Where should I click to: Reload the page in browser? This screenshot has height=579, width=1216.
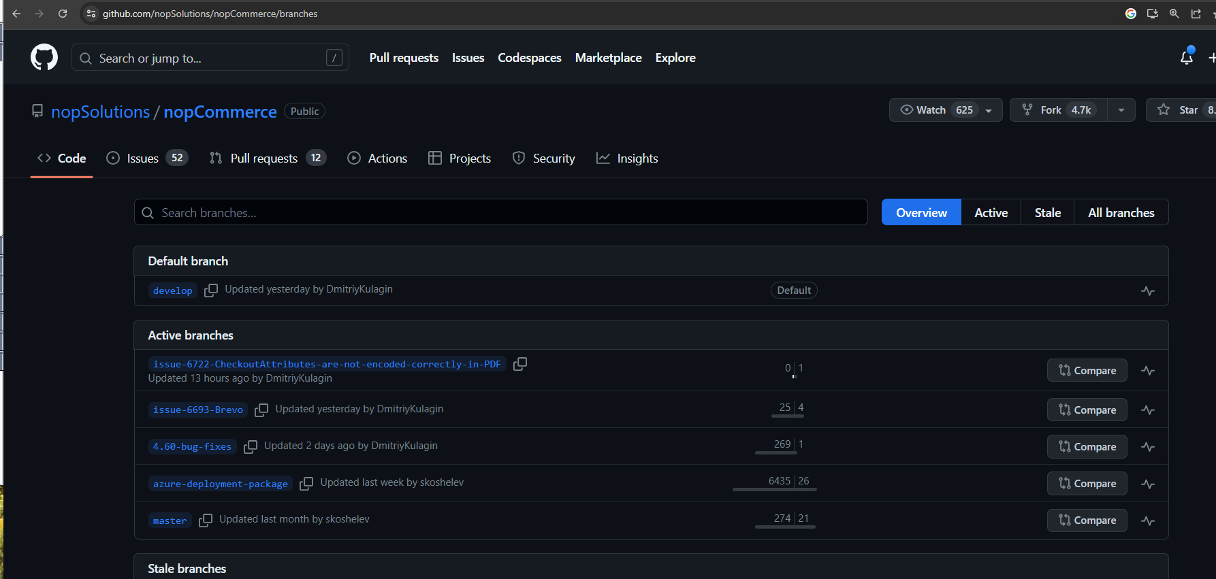point(63,14)
